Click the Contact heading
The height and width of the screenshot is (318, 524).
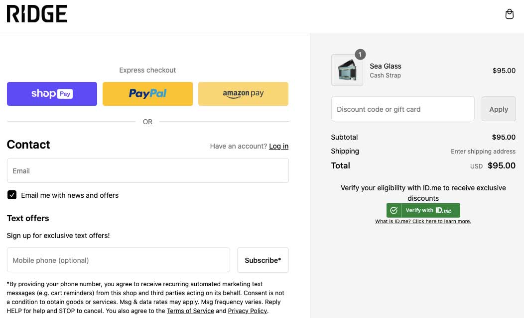[x=28, y=144]
